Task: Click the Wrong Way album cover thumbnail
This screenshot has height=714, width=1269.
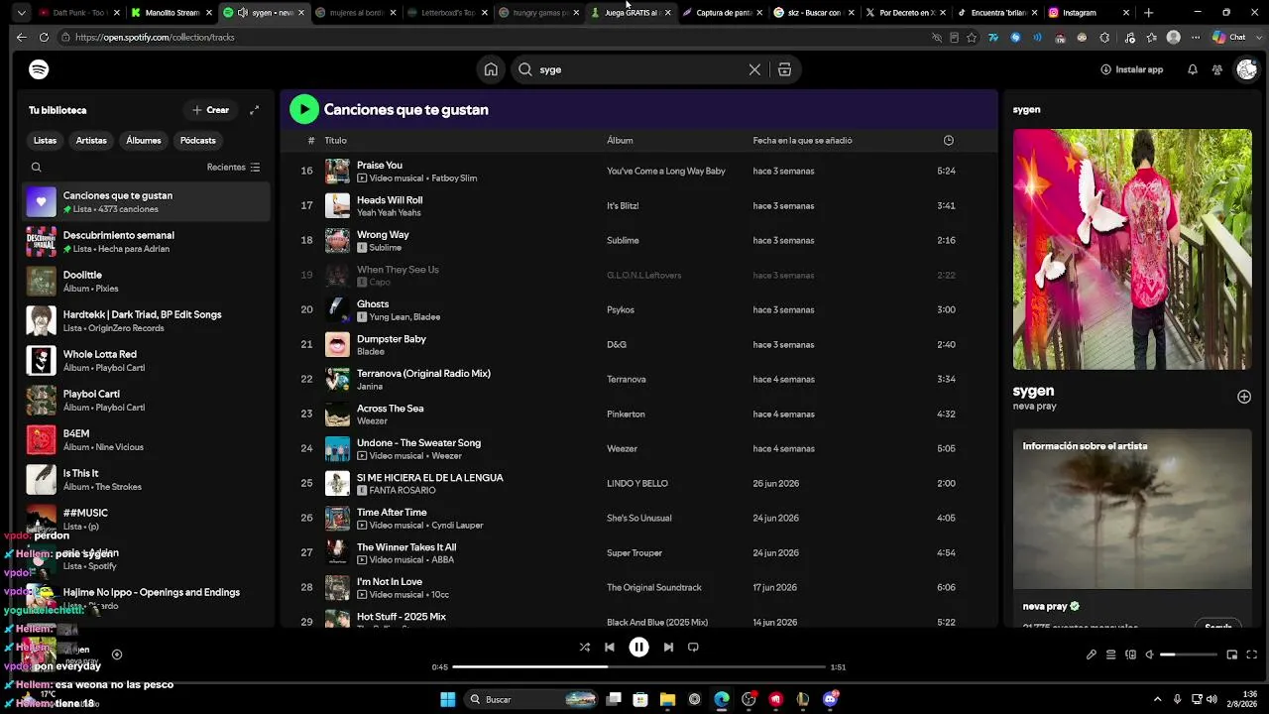Action: 338,241
